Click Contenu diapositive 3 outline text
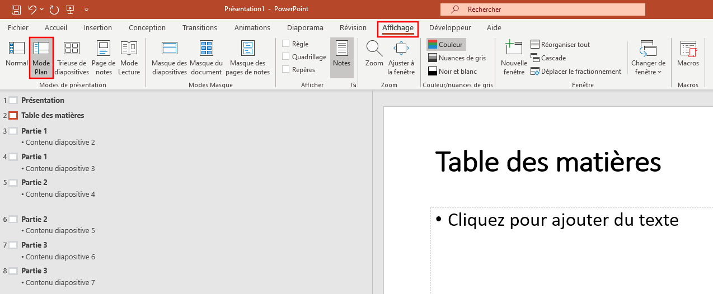 tap(60, 169)
